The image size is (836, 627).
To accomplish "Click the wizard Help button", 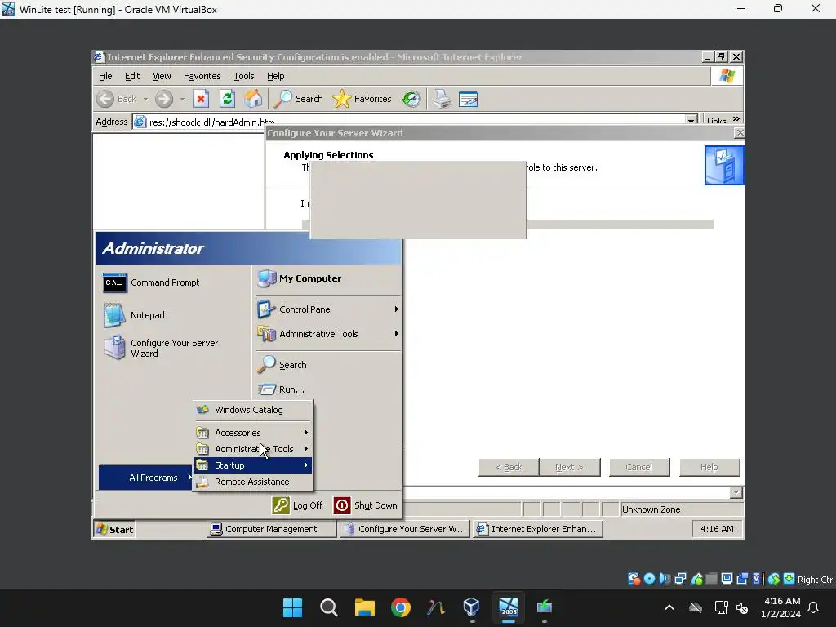I will (x=709, y=467).
